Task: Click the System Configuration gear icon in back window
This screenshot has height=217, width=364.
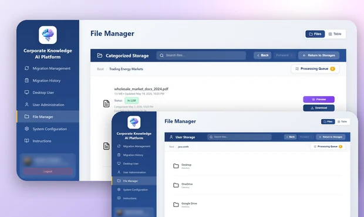Action: pos(26,128)
